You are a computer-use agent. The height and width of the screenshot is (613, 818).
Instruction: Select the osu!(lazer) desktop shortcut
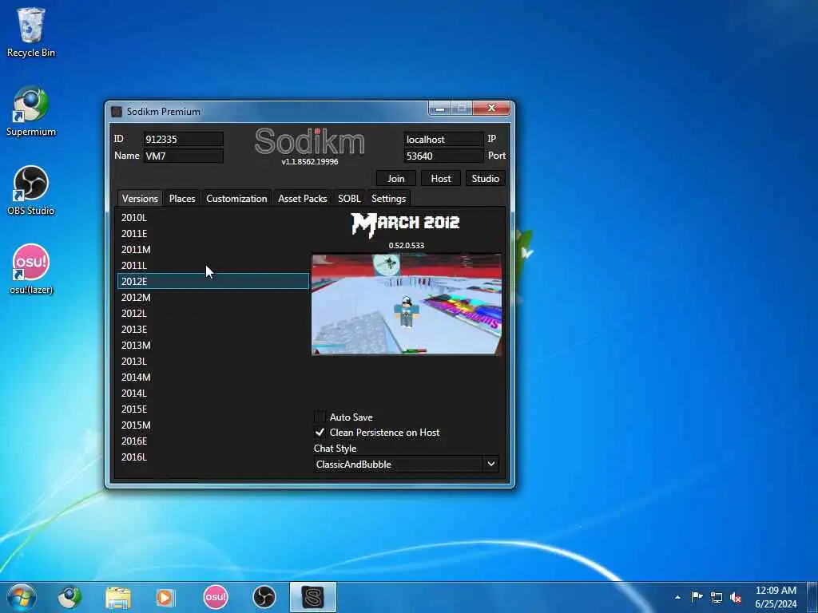(31, 269)
